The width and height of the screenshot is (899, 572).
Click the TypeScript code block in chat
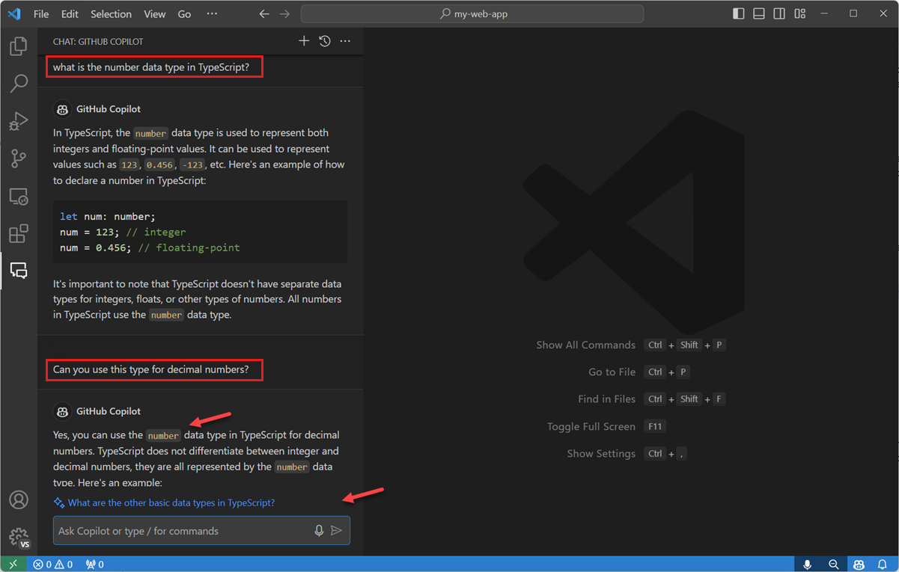[x=200, y=232]
